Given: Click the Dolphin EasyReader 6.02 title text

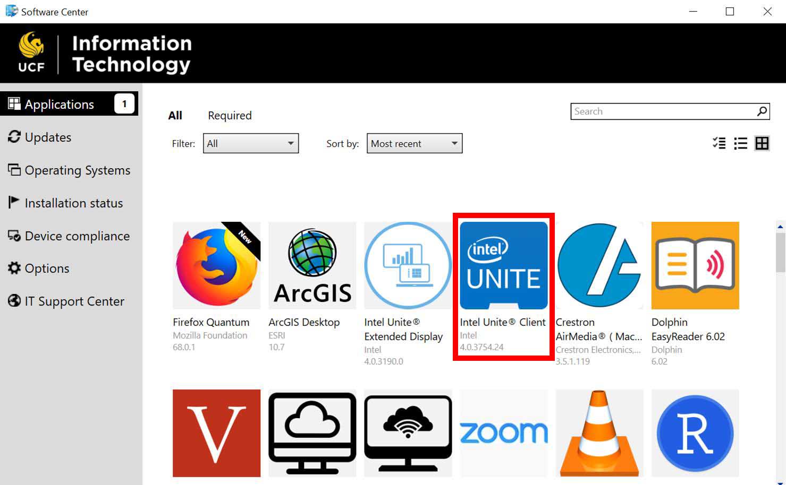Looking at the screenshot, I should pos(688,329).
